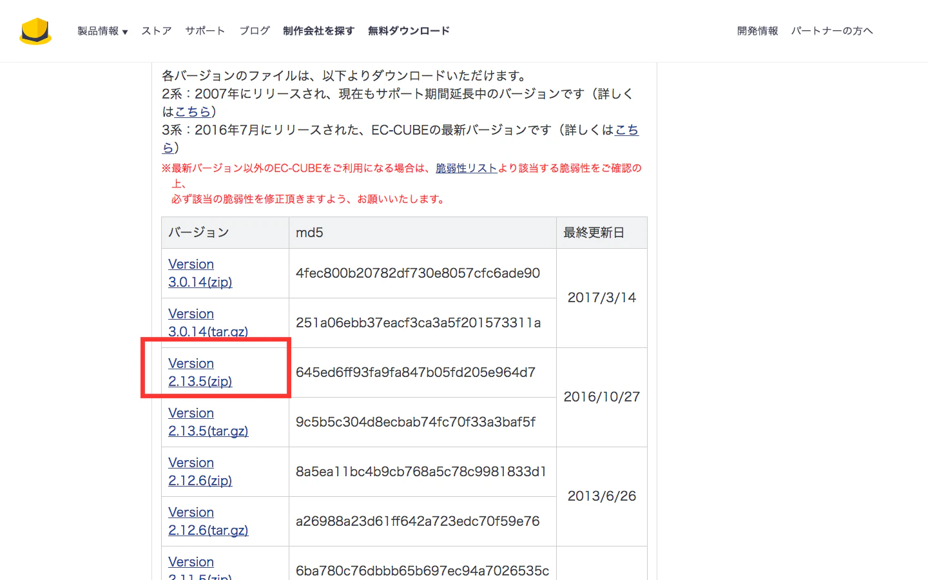Click the date cell 2017/3/14

[602, 298]
